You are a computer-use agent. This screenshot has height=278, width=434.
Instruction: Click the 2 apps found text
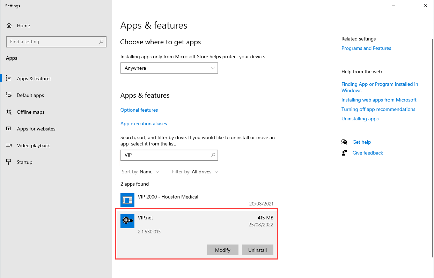pos(135,184)
